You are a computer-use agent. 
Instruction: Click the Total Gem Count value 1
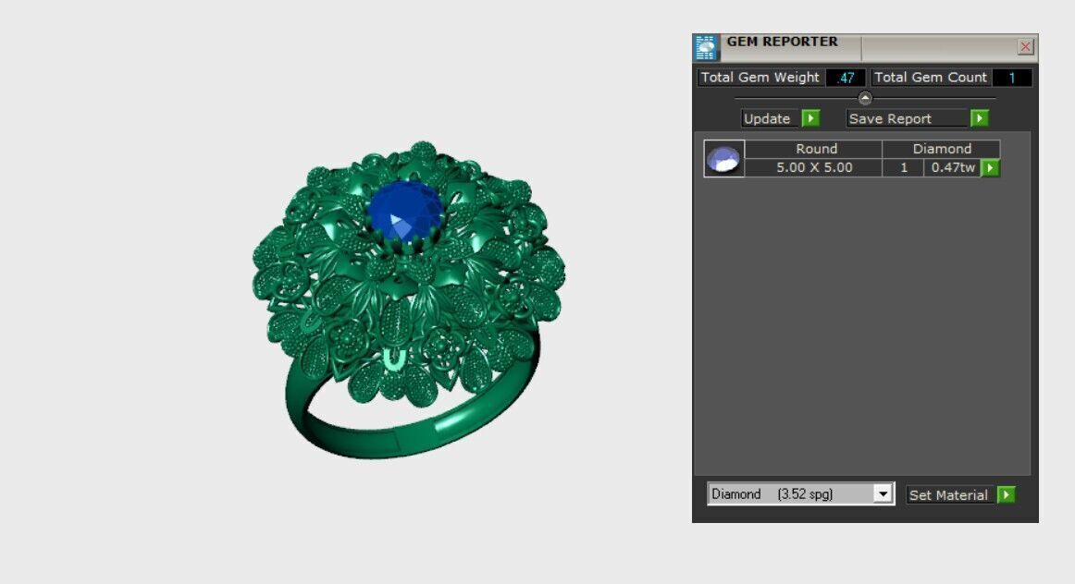(1011, 78)
